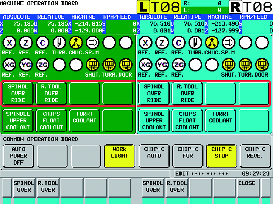Screen dimensions: 273x204
Task: Click the right C axis REF. icon
Action: point(178,42)
